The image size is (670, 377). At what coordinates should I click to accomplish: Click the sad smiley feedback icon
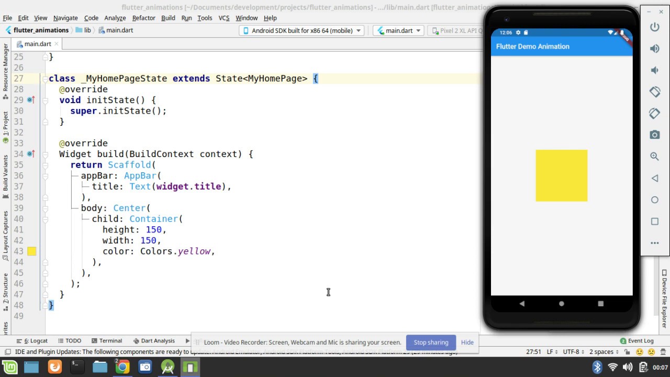[x=651, y=352]
